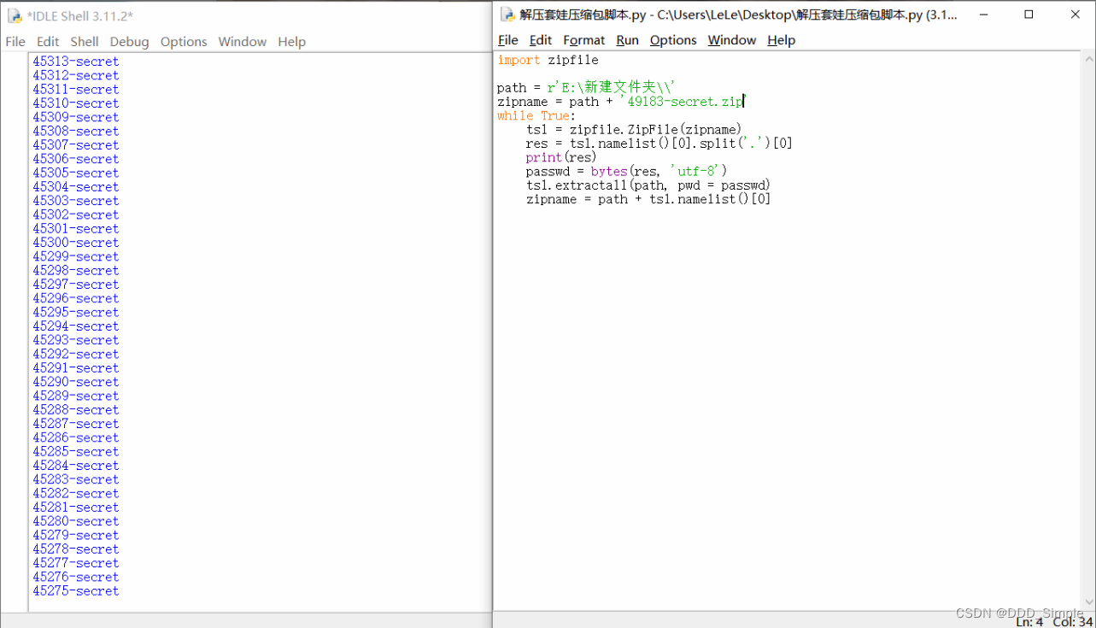Click shell output '45278-secret'
The height and width of the screenshot is (628, 1096).
(x=76, y=549)
